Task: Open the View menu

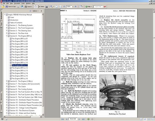Action: tap(11, 3)
